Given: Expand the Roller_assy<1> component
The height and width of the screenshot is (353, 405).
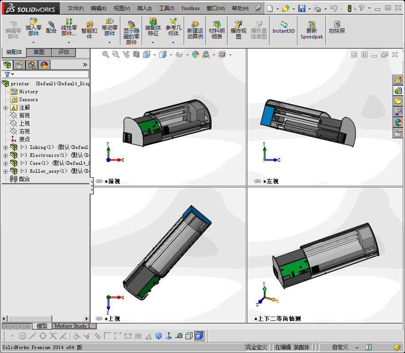Looking at the screenshot, I should pos(5,171).
